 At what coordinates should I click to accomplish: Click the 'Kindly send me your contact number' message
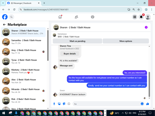117,86
